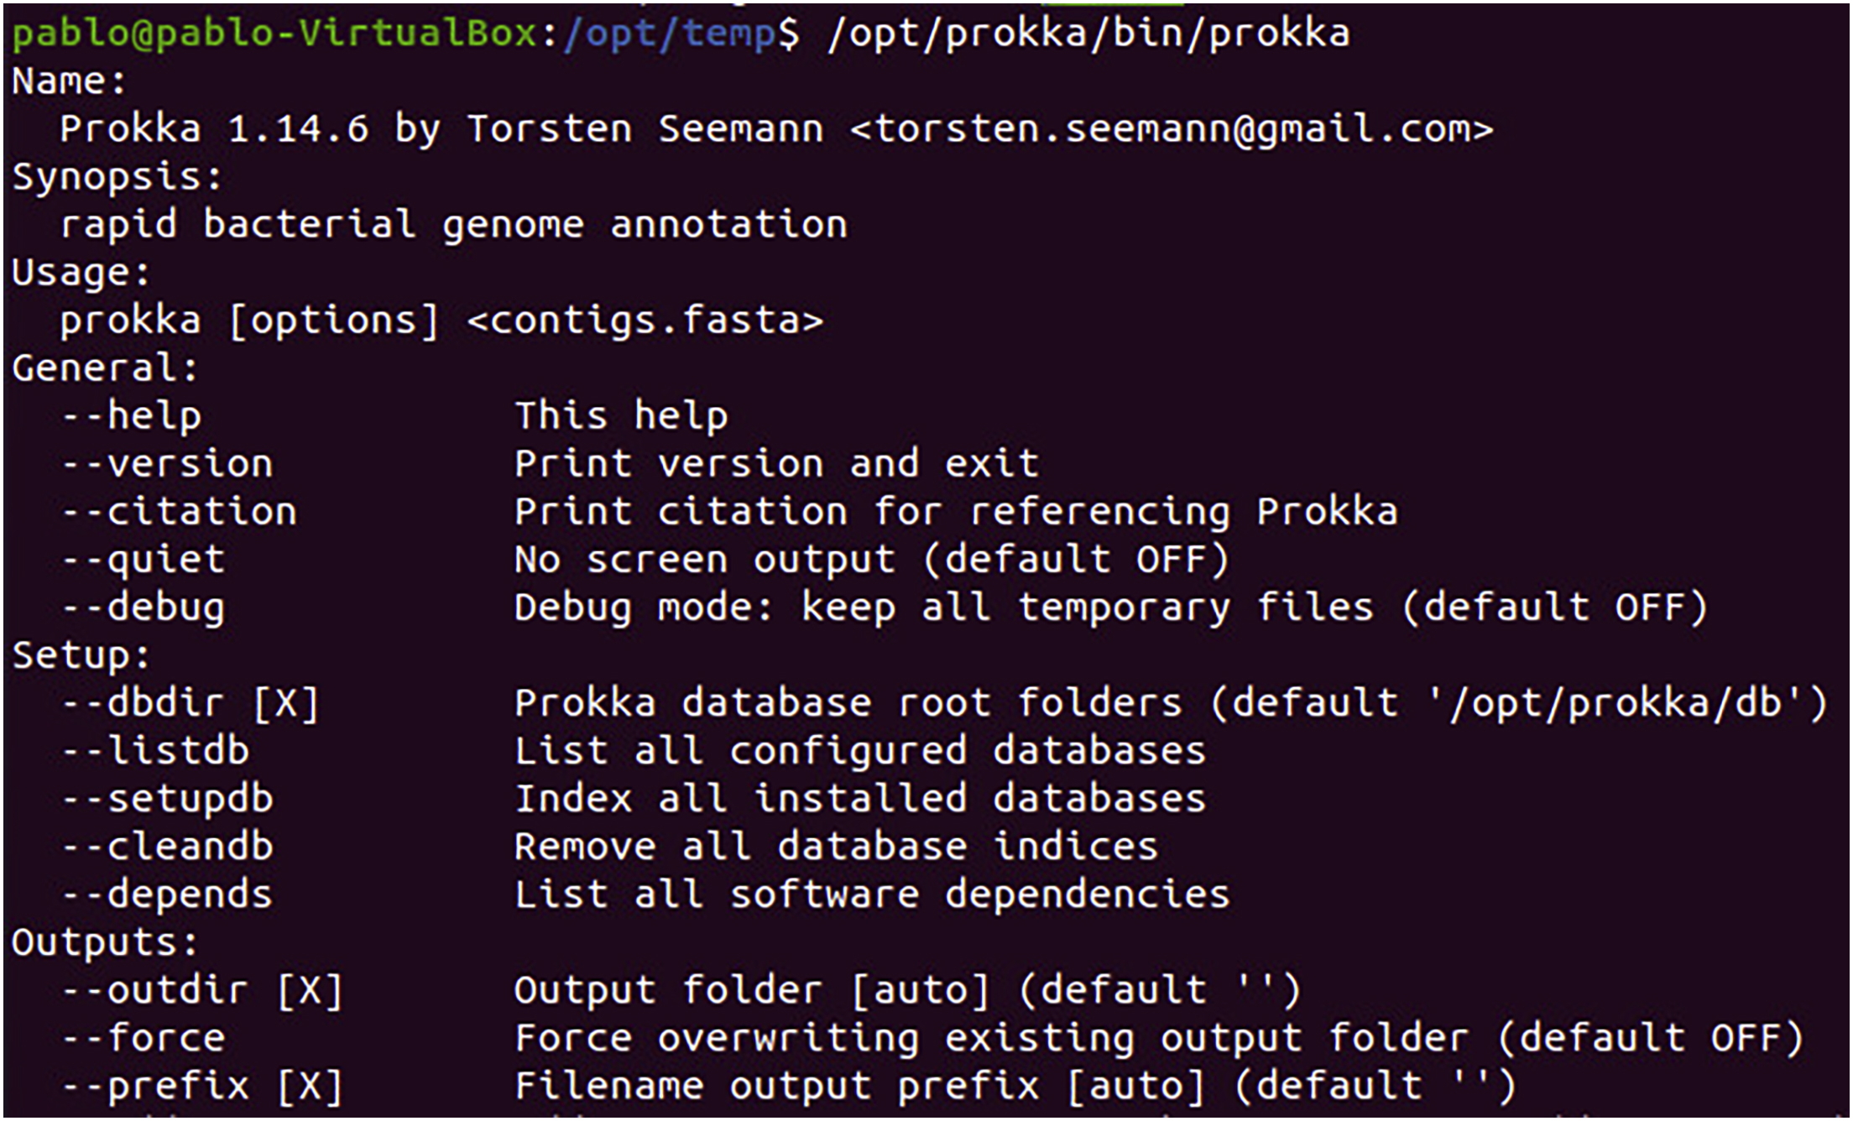Click the --outdir [X] option

[202, 991]
